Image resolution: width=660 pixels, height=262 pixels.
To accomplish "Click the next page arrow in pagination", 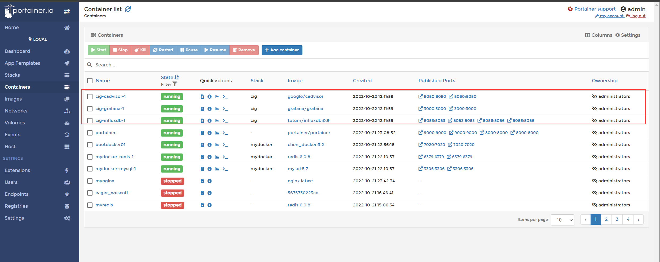I will coord(639,220).
